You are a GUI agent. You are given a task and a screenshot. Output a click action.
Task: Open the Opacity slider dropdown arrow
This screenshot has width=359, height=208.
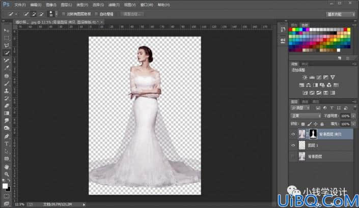coord(353,116)
